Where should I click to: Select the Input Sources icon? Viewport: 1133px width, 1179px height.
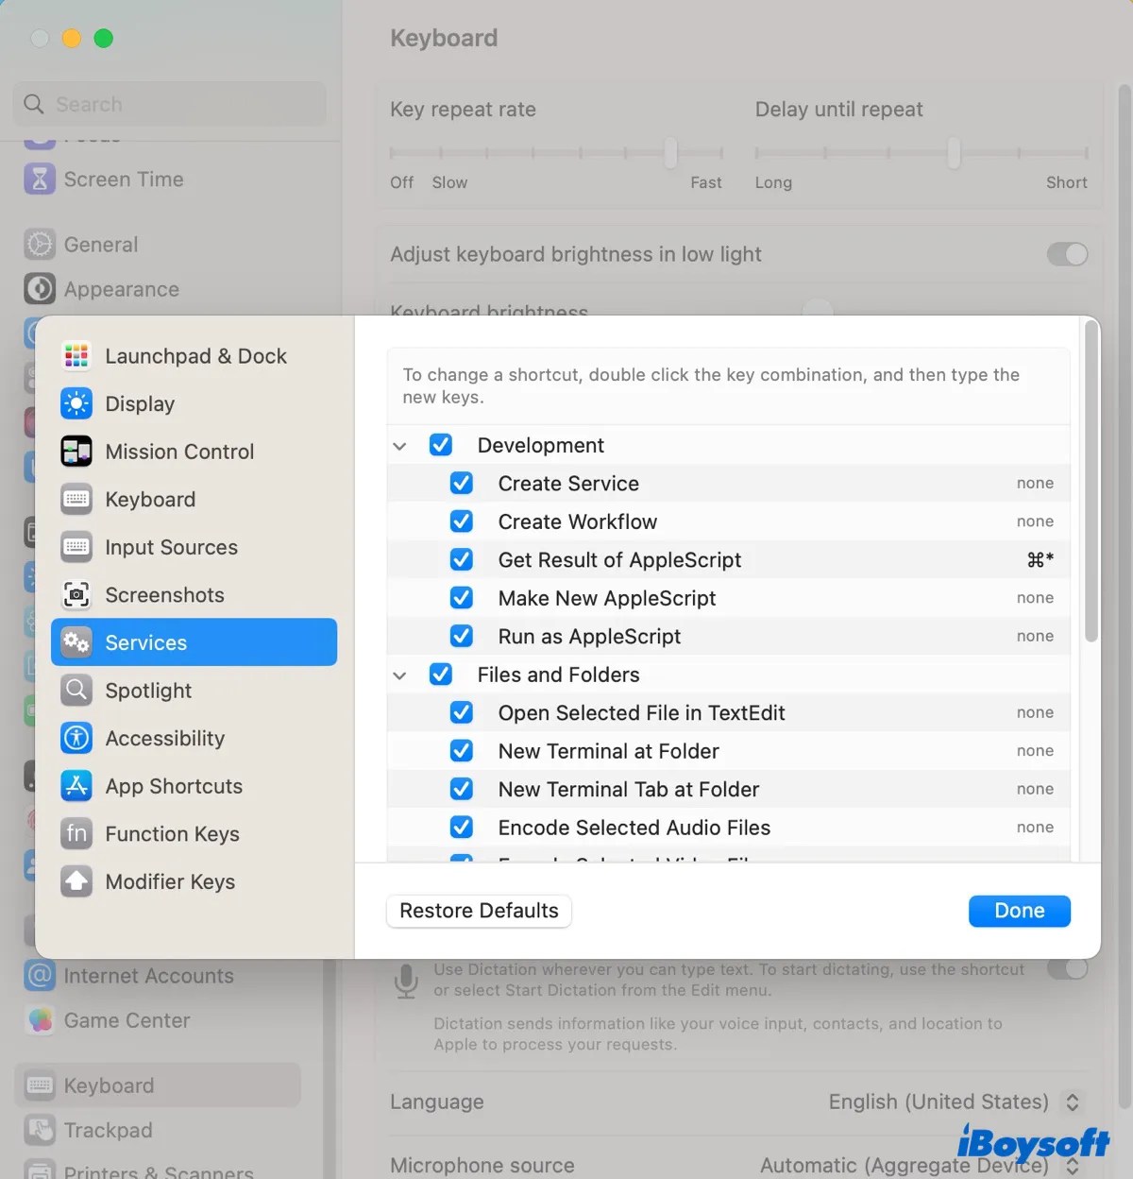[76, 547]
